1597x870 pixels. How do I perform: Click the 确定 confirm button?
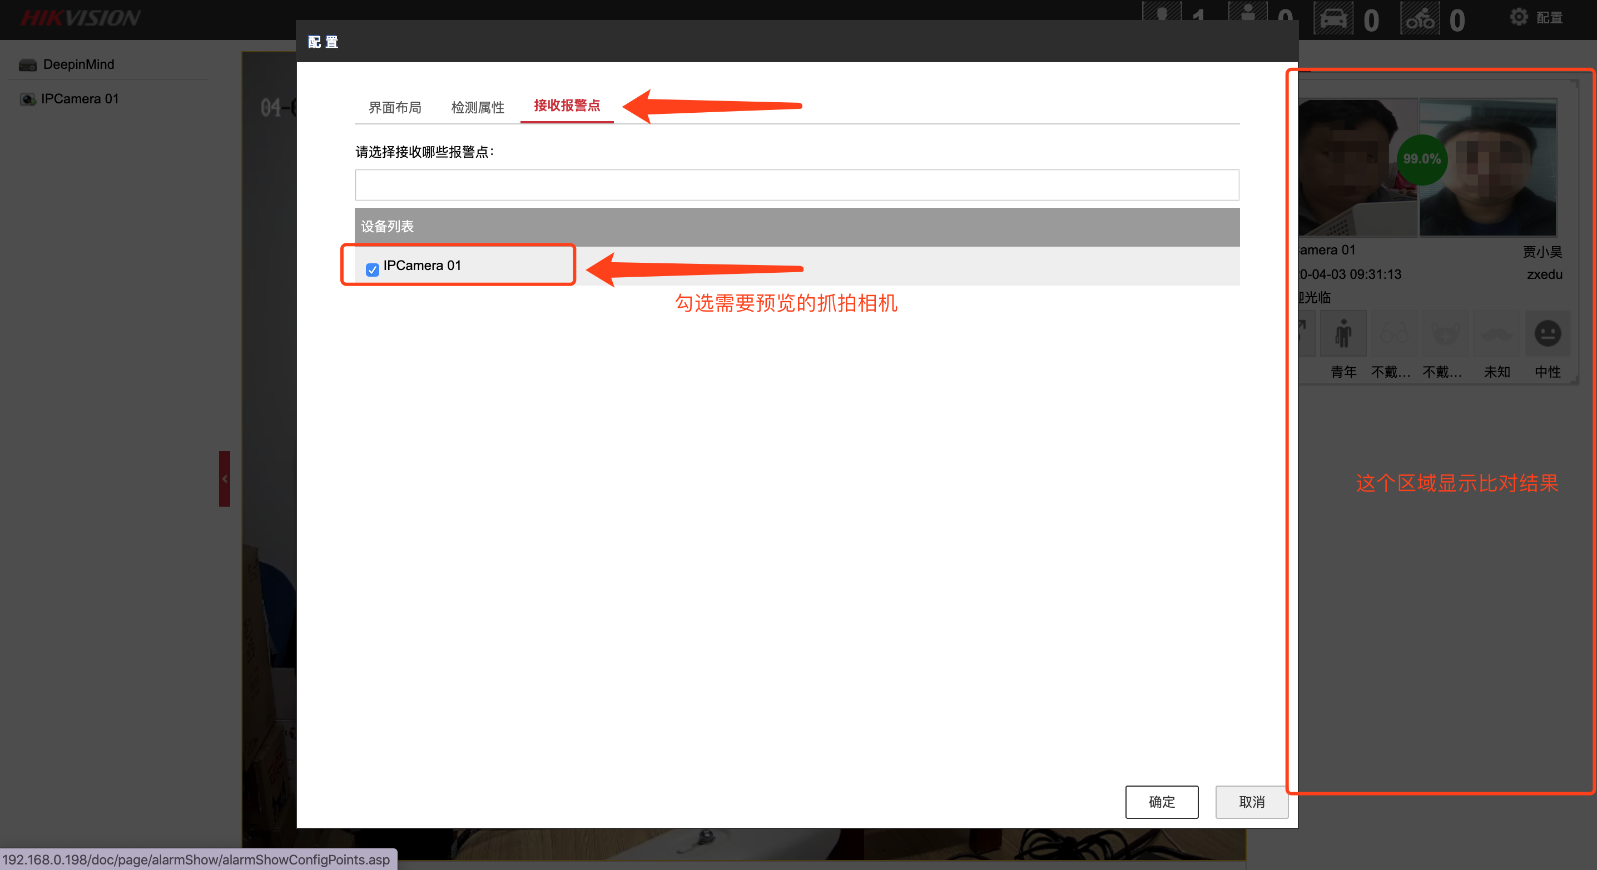[x=1161, y=802]
